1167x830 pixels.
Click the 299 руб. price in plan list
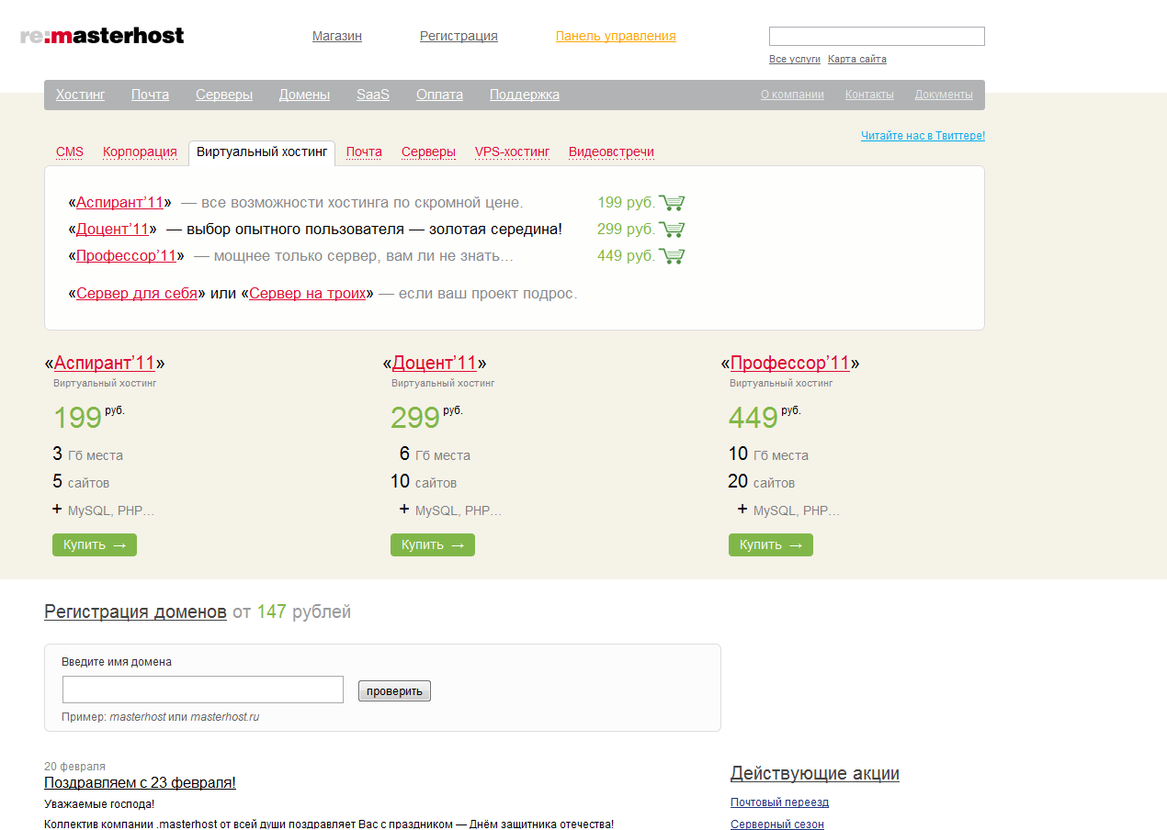point(626,230)
